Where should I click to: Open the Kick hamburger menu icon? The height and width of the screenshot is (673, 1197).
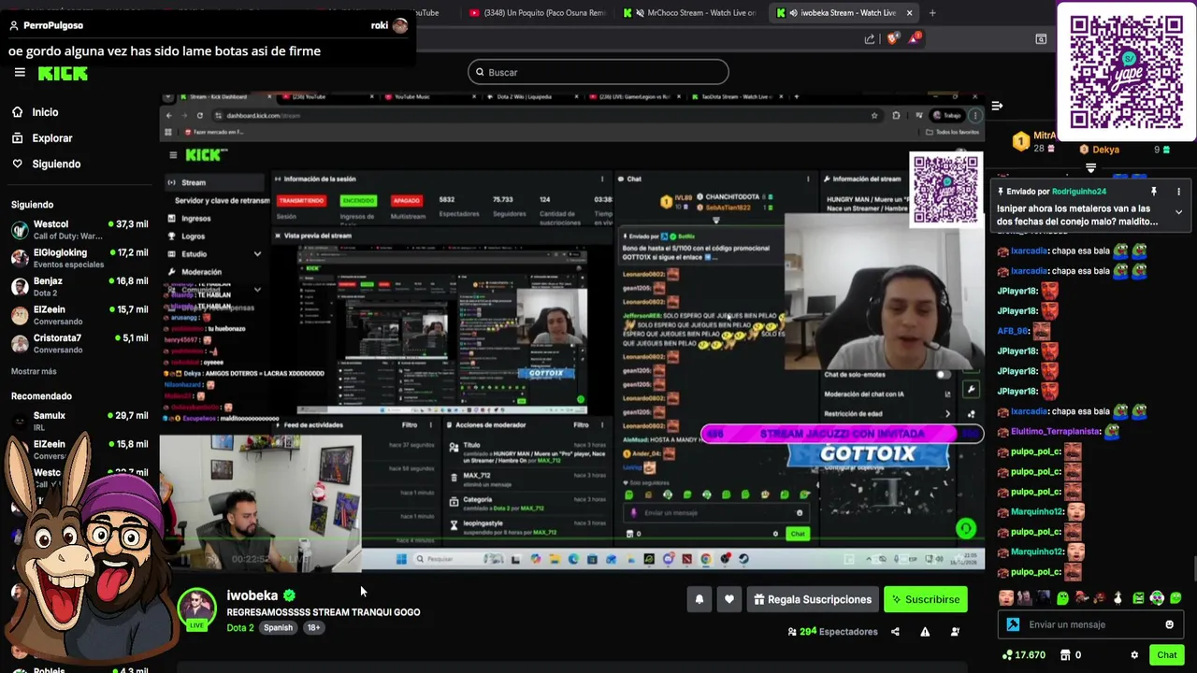19,72
